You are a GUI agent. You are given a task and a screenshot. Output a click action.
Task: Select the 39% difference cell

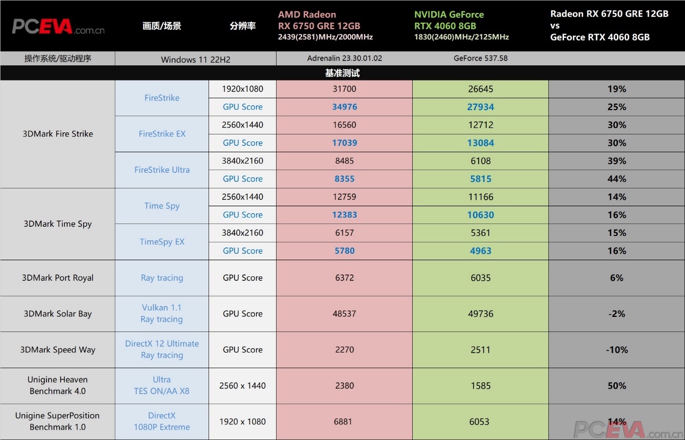coord(616,161)
